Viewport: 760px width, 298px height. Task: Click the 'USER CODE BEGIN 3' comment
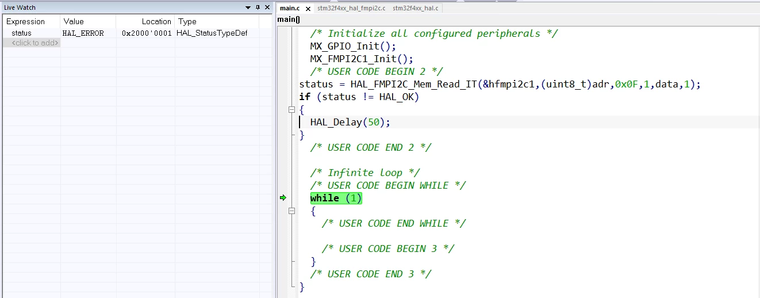(x=388, y=249)
